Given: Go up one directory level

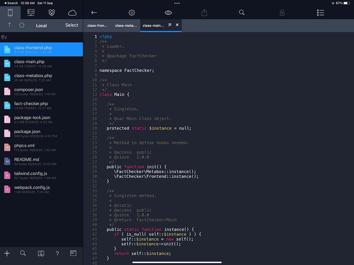Looking at the screenshot, I should (10, 25).
